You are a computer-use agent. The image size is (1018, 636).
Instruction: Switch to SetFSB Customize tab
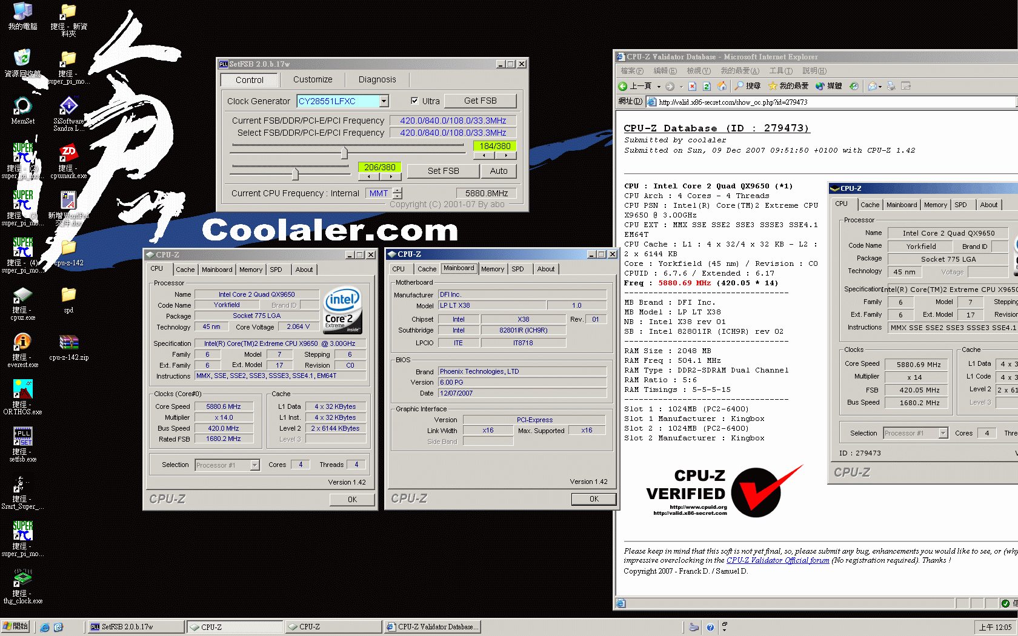[x=313, y=79]
